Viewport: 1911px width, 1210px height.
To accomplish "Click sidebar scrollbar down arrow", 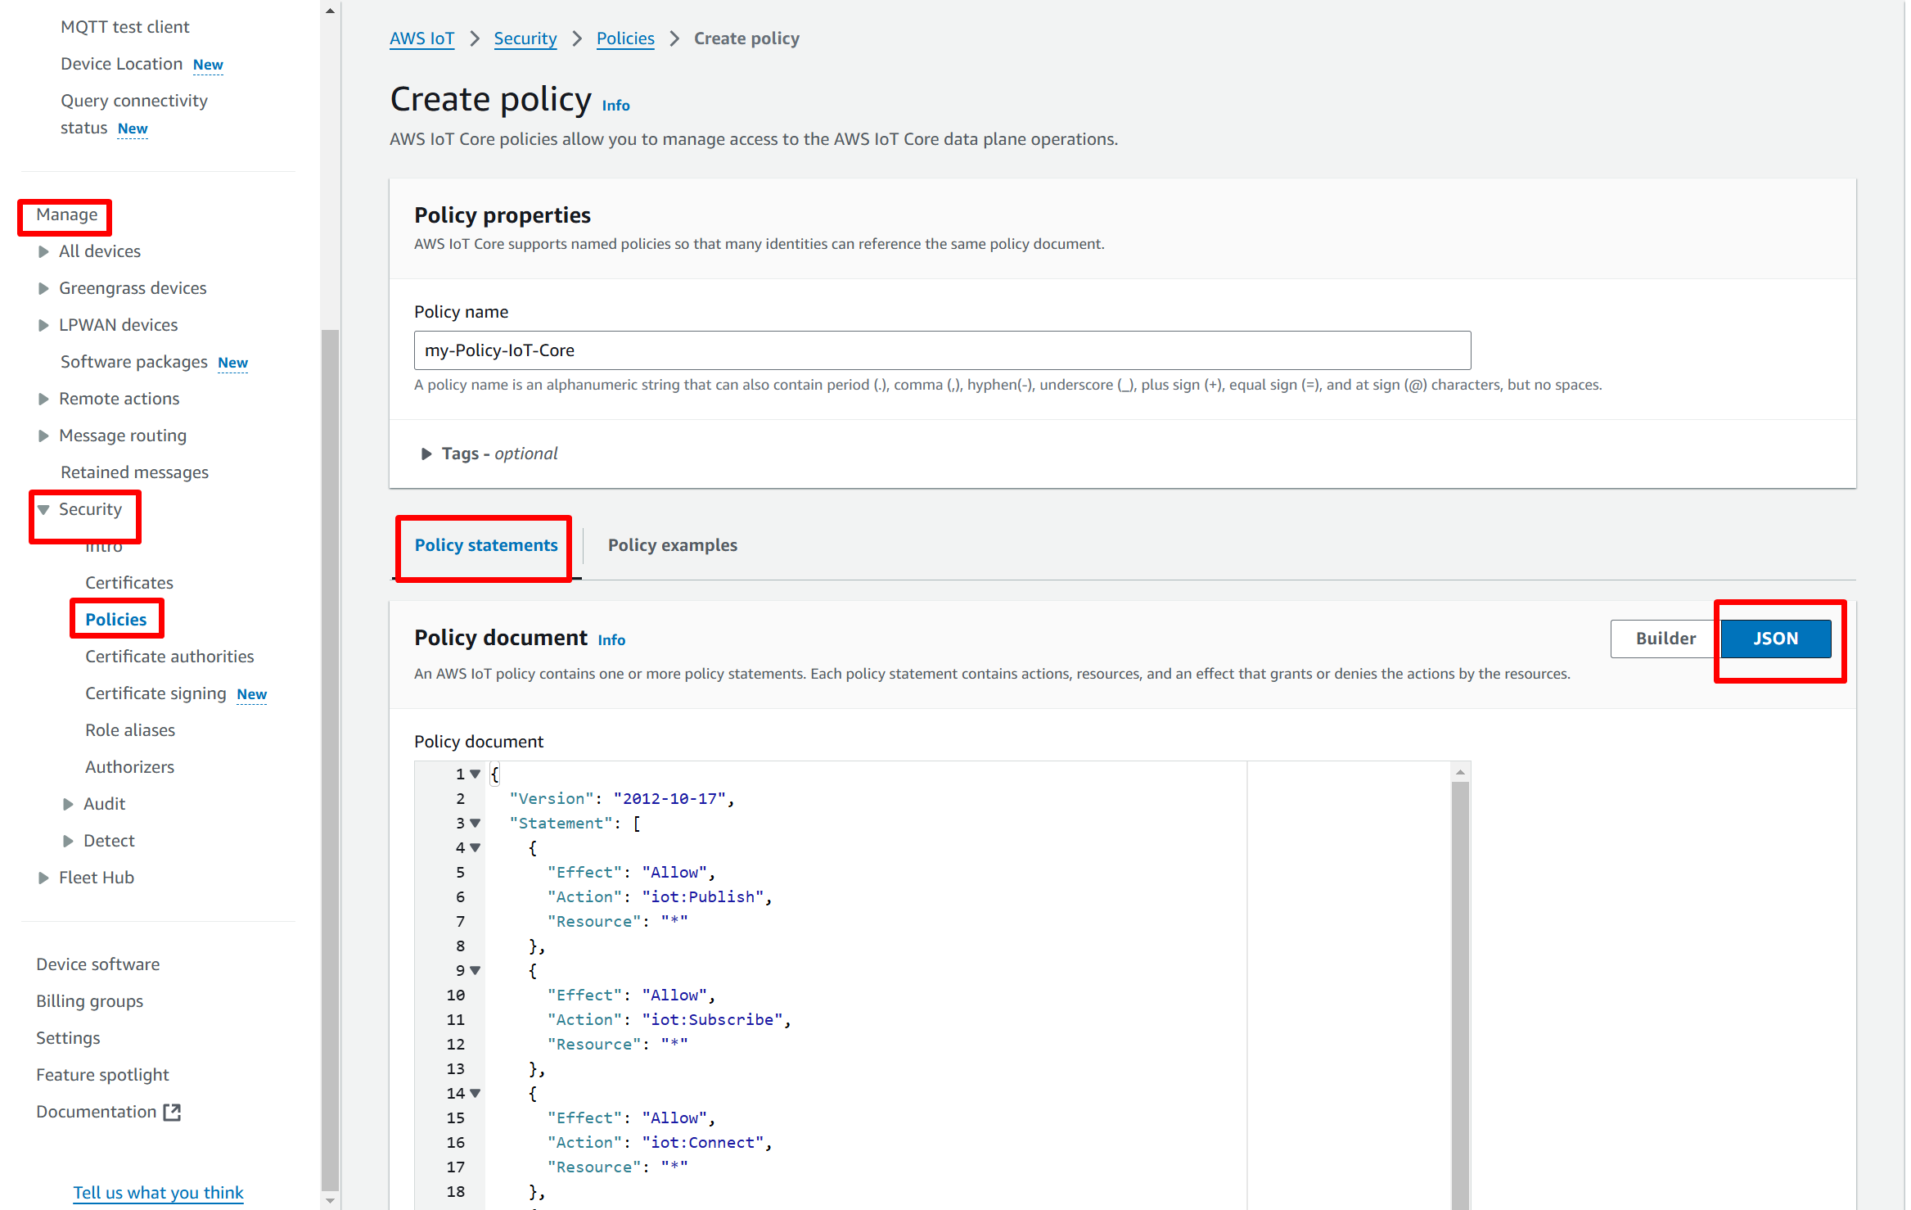I will [330, 1201].
